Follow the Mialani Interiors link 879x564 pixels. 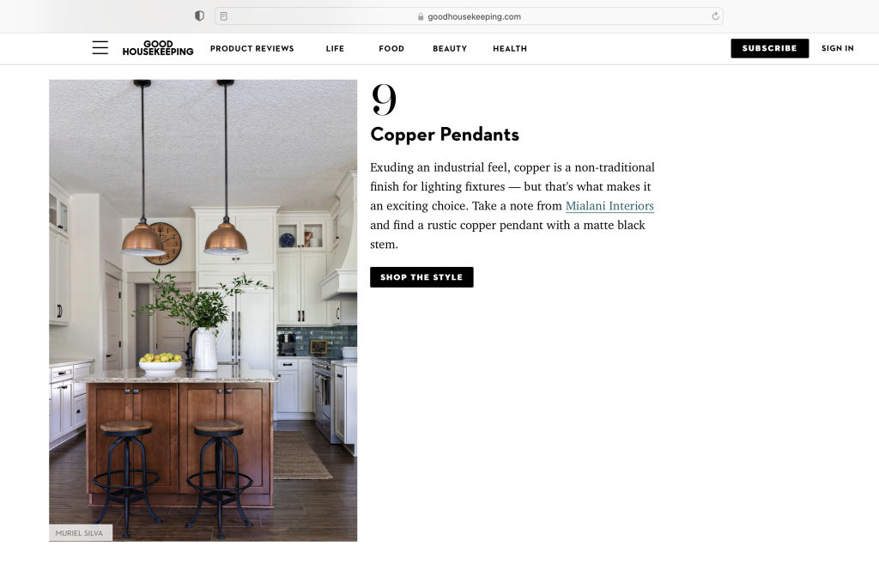pos(609,206)
